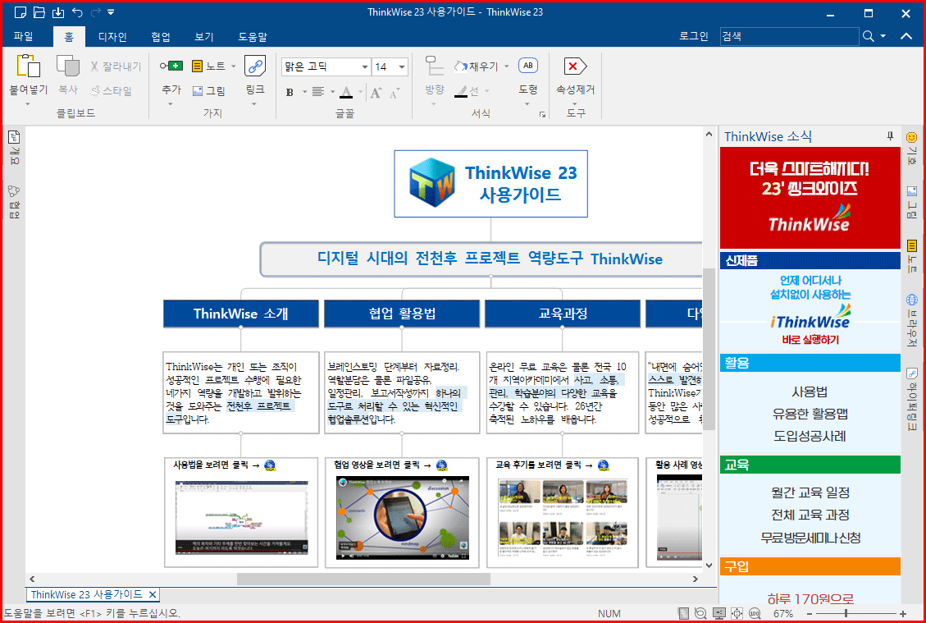The height and width of the screenshot is (623, 926).
Task: Open the Browser (브라우저) right side tab
Action: [x=912, y=320]
